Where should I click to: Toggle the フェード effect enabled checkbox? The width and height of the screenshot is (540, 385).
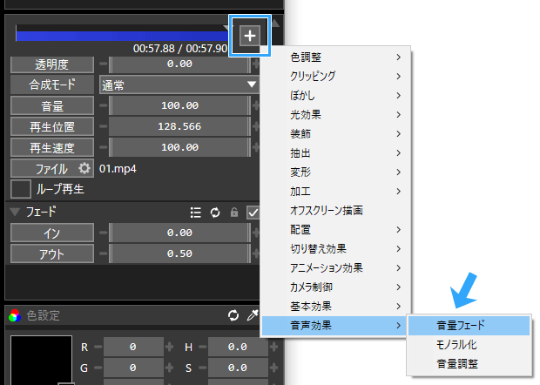tap(253, 213)
